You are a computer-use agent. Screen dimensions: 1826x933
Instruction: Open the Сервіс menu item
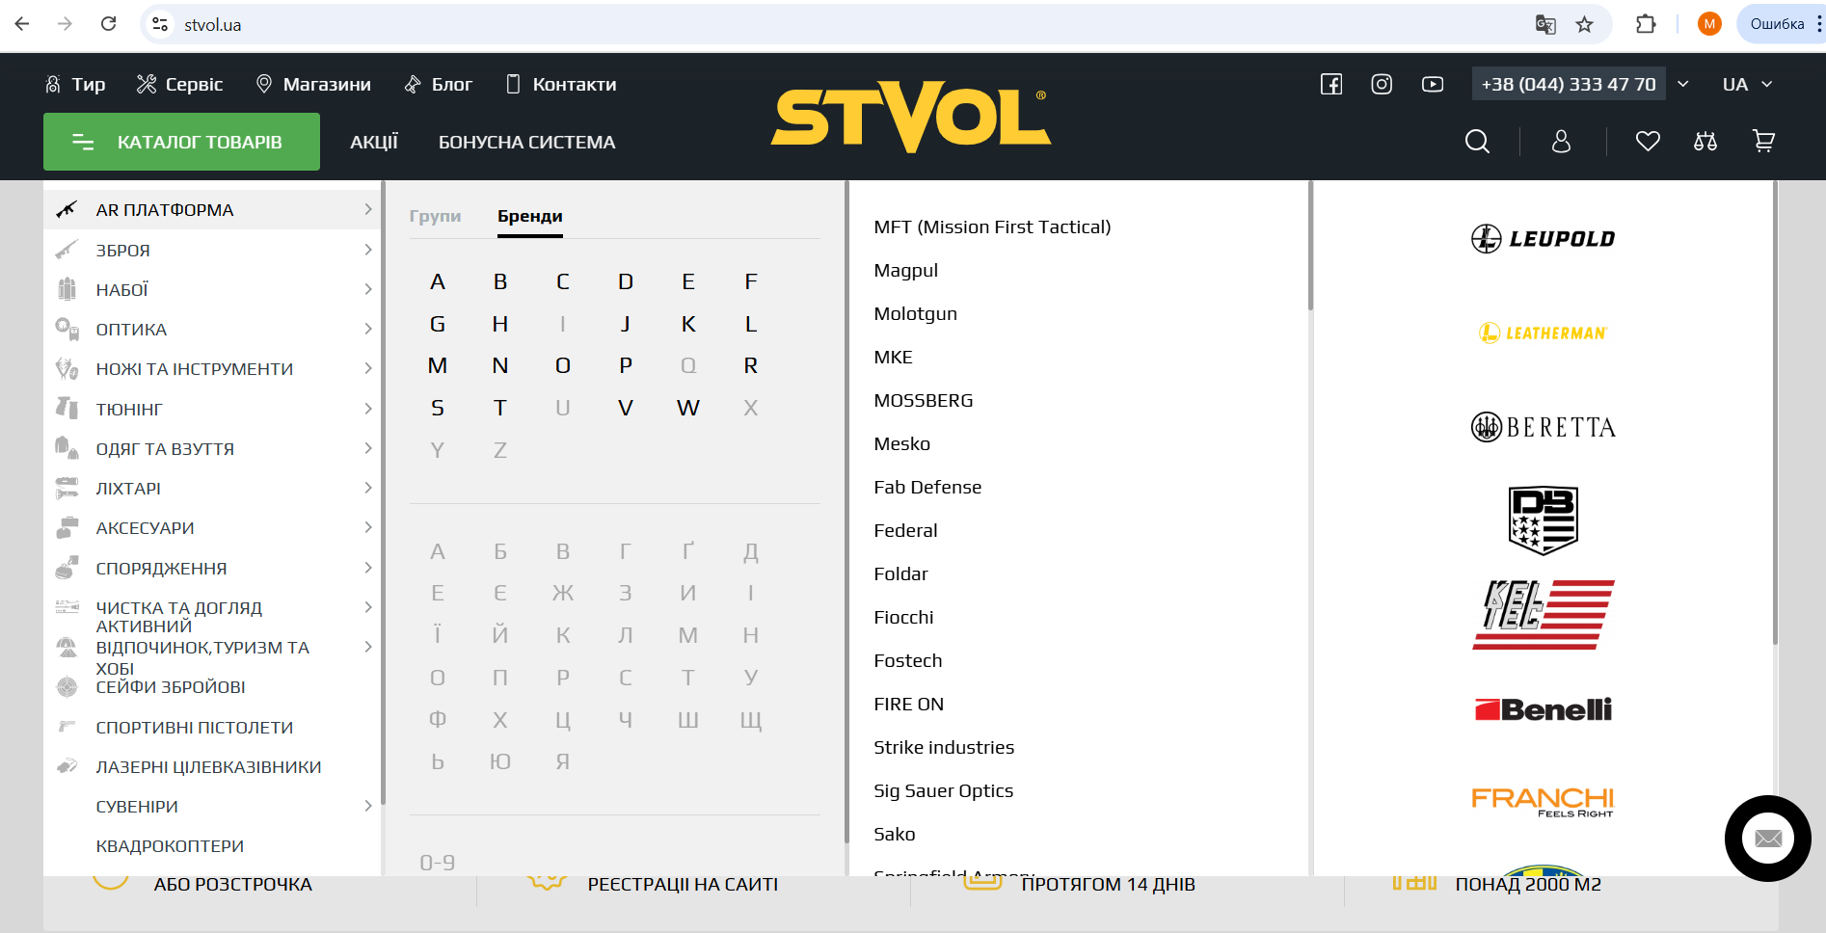pos(180,85)
